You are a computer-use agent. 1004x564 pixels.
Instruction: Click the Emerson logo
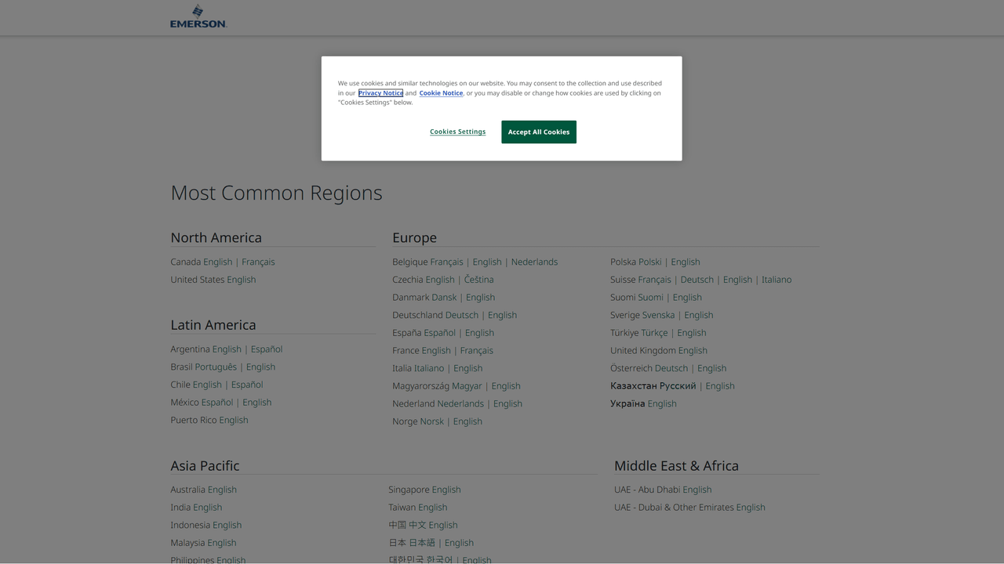pyautogui.click(x=198, y=16)
